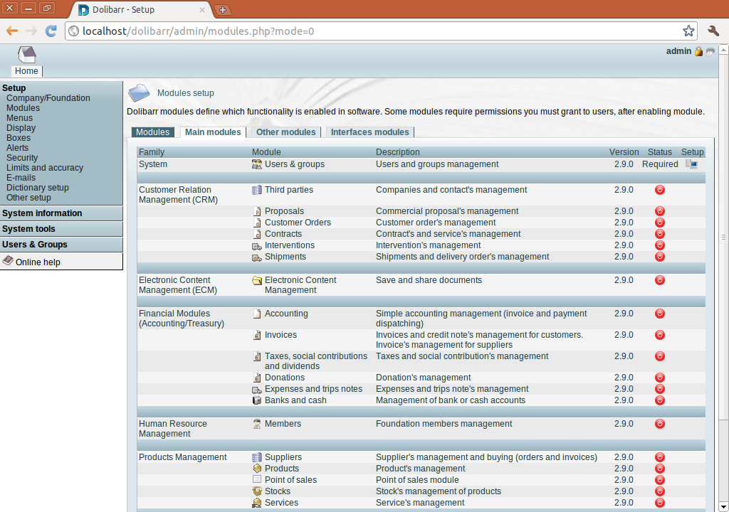Click the Expenses and trips notes icon
Image resolution: width=729 pixels, height=512 pixels.
pos(256,390)
